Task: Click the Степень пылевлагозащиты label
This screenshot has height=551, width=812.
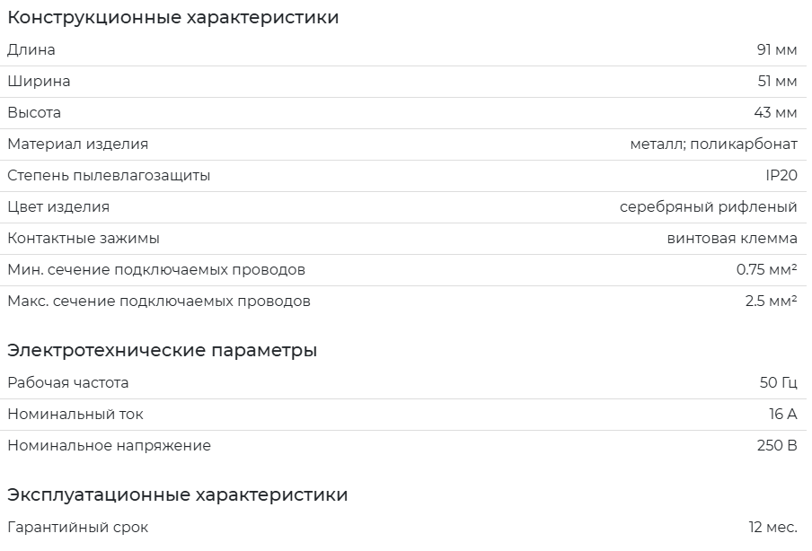Action: (109, 176)
